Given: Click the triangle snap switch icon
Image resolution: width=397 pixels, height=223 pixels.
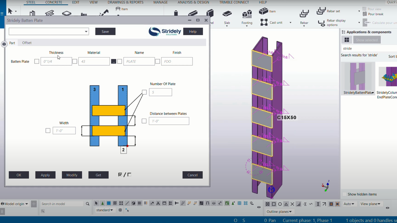Looking at the screenshot, I should 286,204.
